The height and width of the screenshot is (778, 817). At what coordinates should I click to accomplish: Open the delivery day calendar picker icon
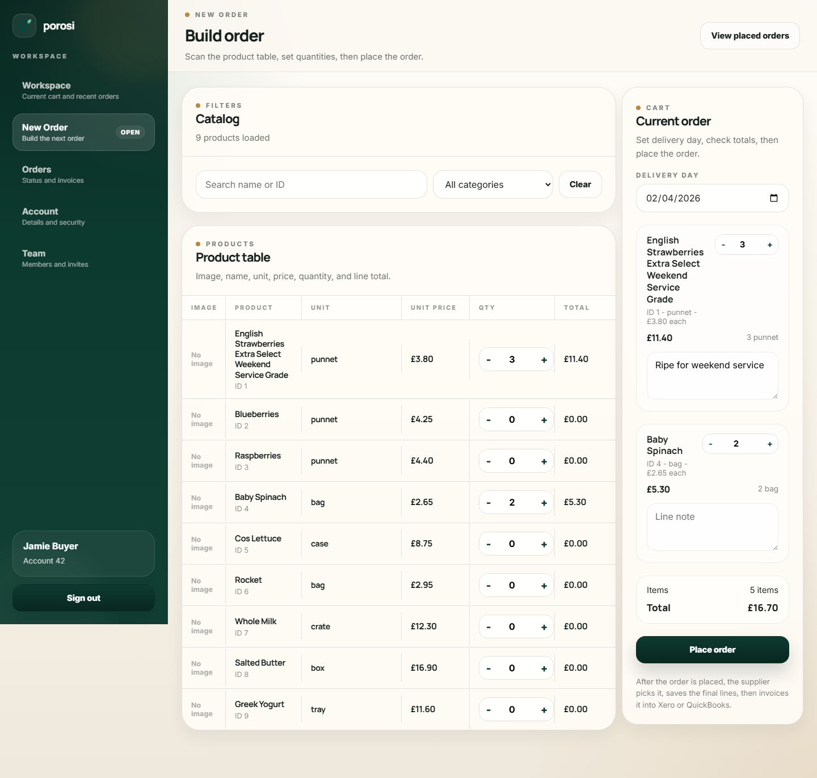point(774,198)
